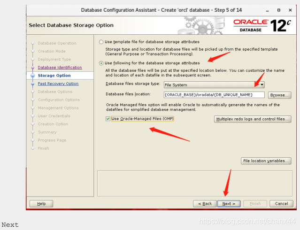Click the Creation Option step label
This screenshot has height=230, width=300.
coord(53,124)
